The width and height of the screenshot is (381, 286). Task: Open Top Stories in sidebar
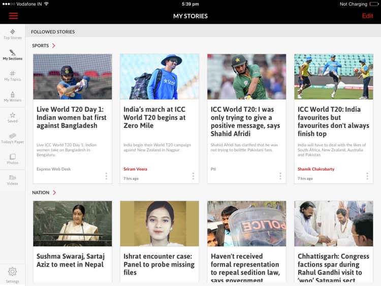pos(12,34)
